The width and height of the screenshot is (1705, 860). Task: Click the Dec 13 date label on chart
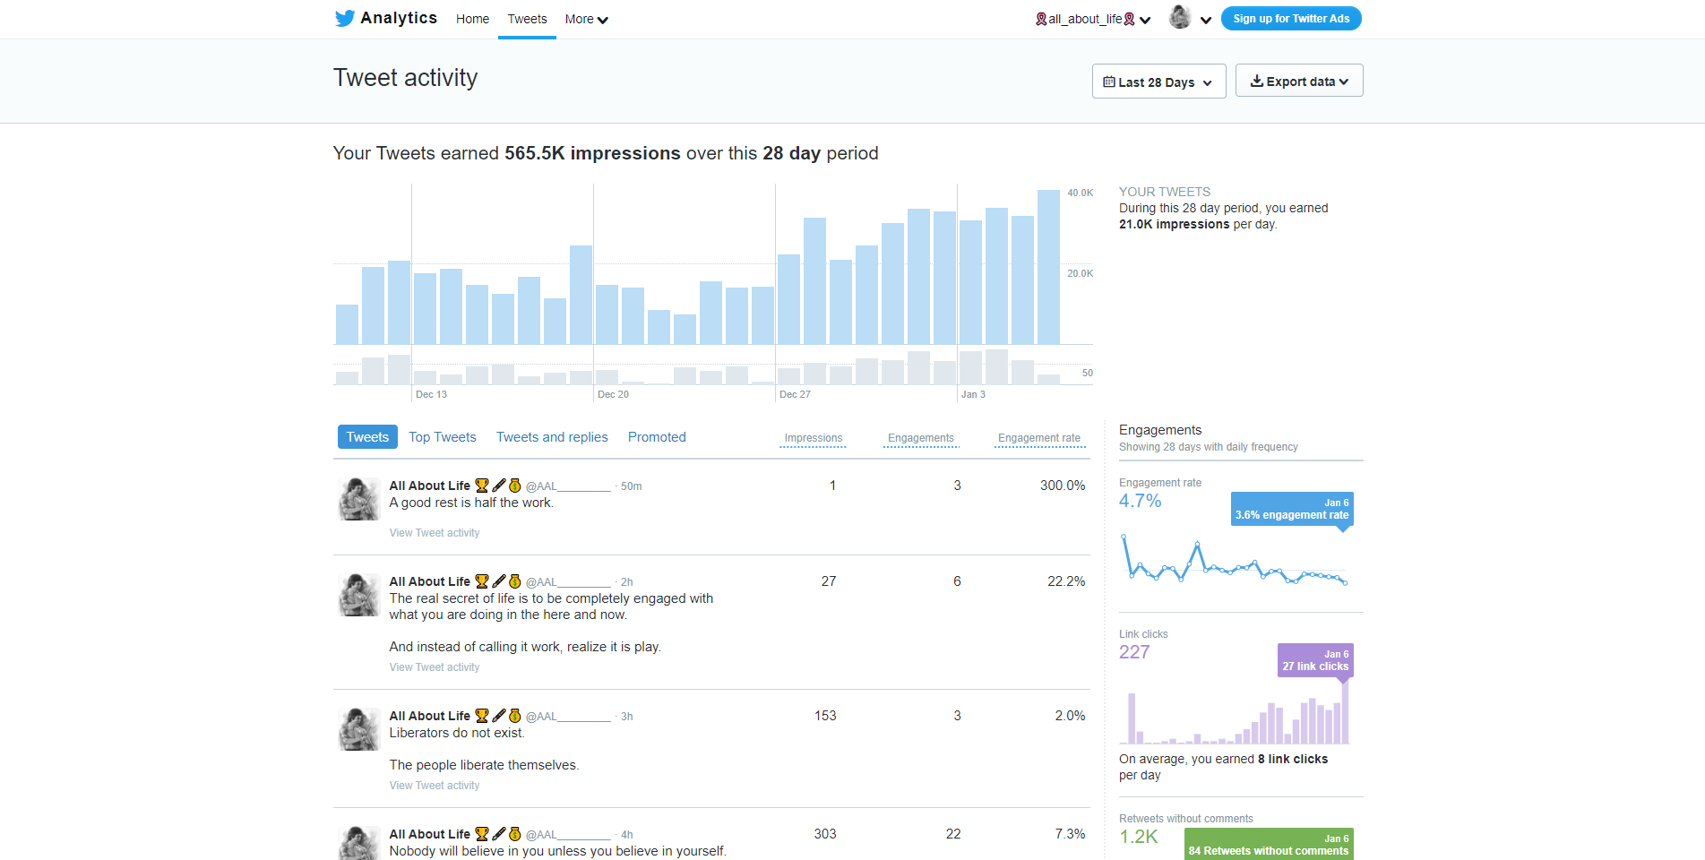click(431, 394)
